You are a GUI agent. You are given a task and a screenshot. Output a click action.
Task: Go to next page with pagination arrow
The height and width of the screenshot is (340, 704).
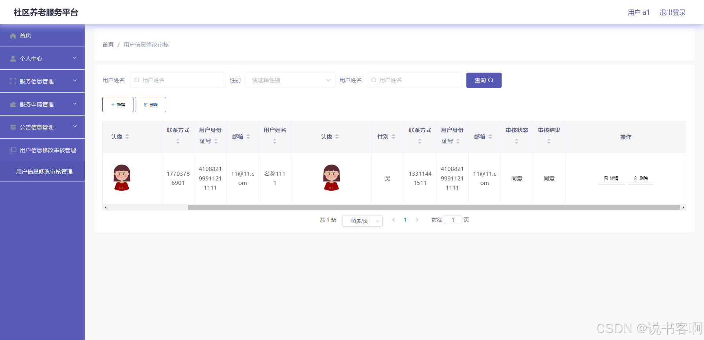click(x=417, y=220)
